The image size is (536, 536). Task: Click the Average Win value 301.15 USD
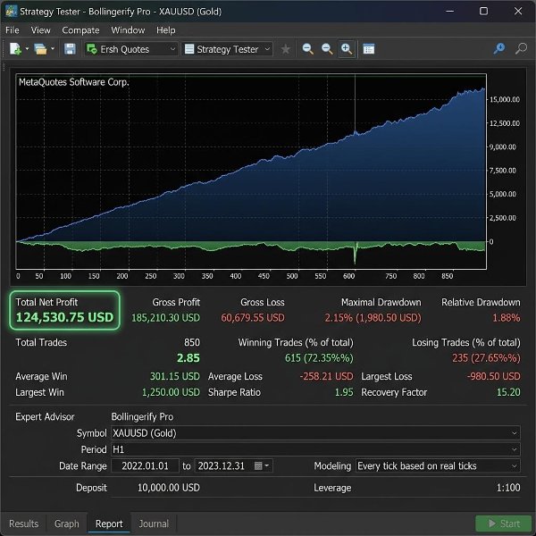pos(175,376)
